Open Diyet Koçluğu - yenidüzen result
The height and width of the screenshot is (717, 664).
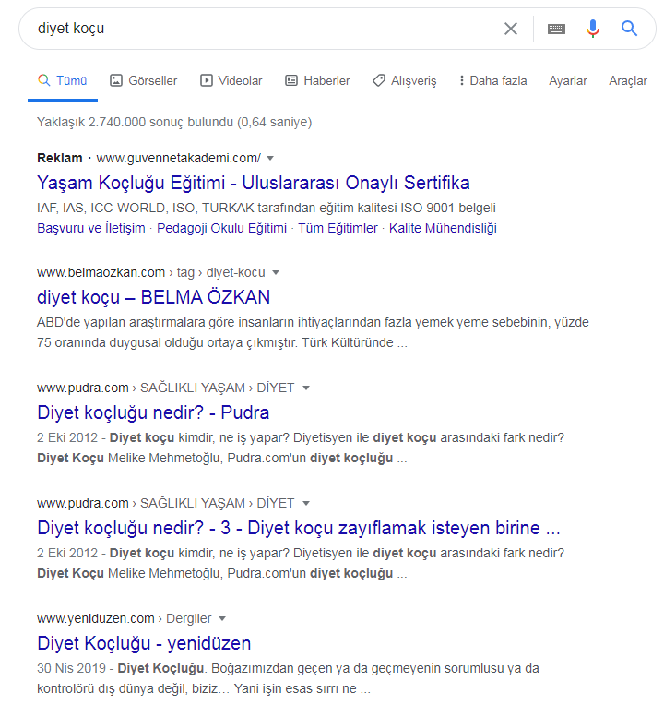[144, 643]
